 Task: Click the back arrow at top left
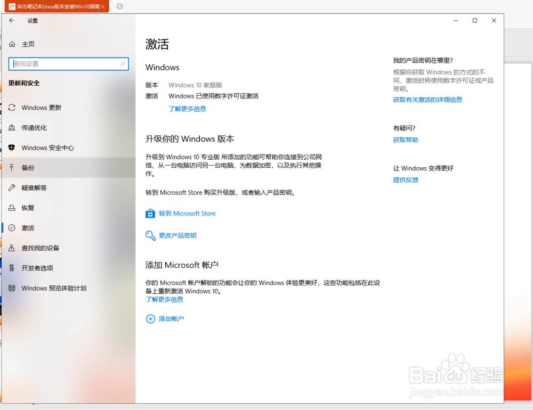click(11, 20)
